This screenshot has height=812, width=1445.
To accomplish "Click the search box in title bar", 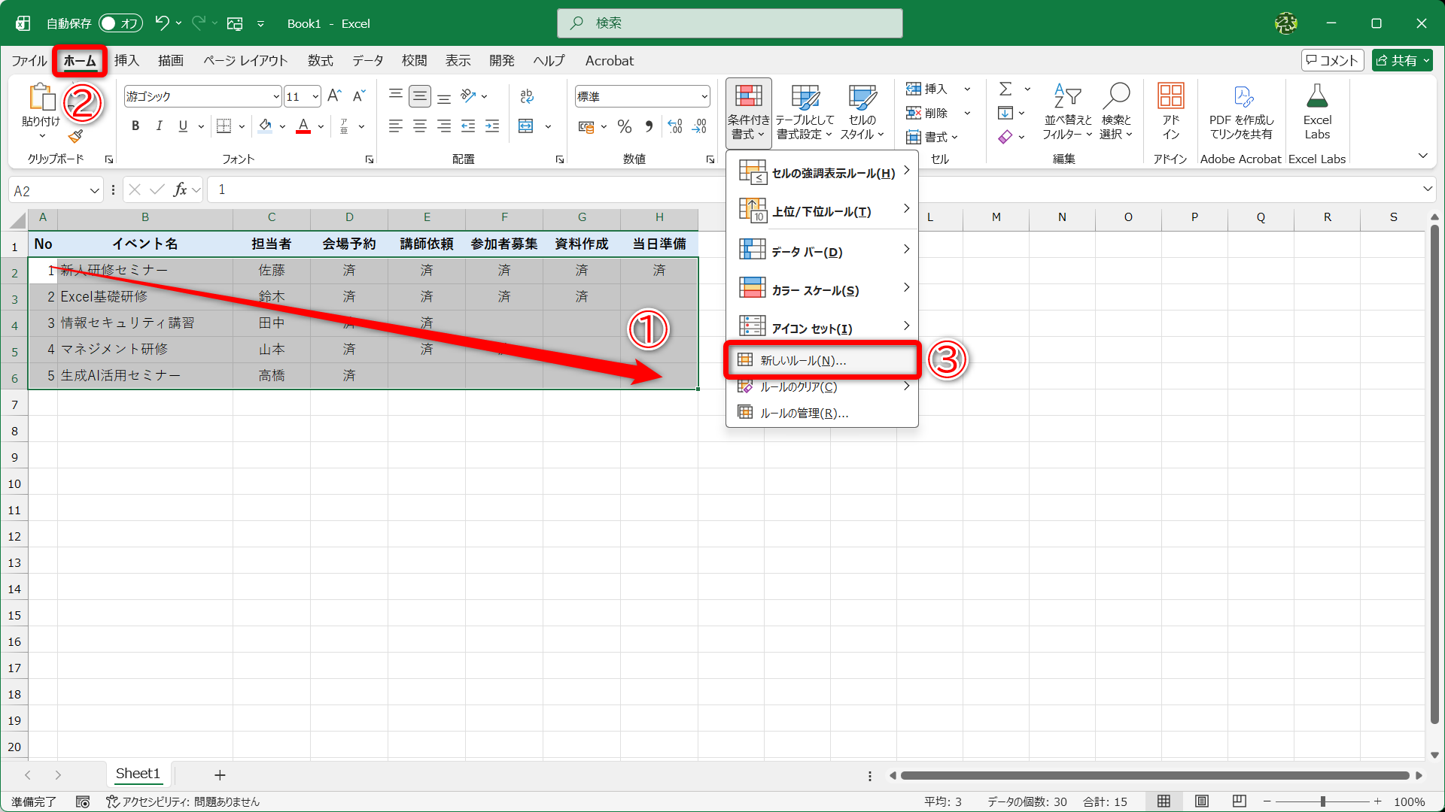I will click(729, 23).
